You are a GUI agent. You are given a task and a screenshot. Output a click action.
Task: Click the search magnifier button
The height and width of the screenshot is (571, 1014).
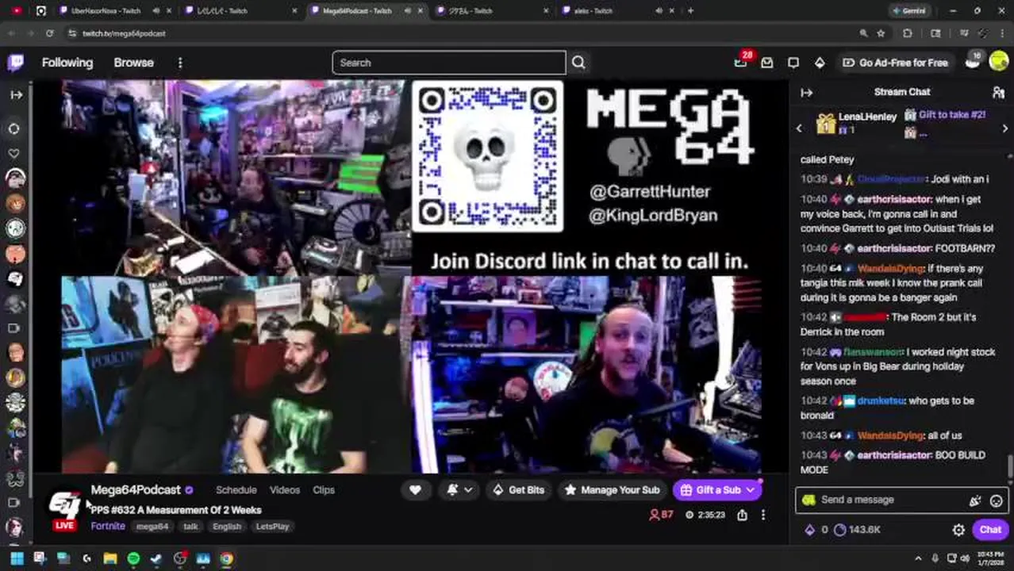pos(578,63)
